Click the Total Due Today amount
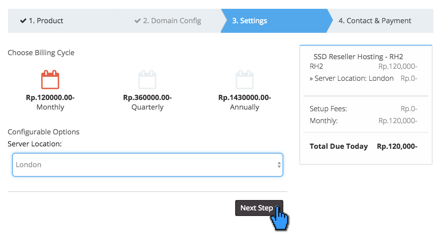443x236 pixels. click(397, 146)
